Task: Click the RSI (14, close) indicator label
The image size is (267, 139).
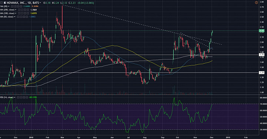Action: click(7, 97)
